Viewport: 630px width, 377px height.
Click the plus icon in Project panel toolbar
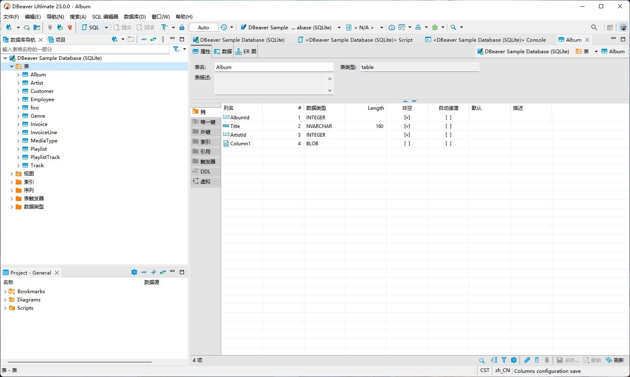[153, 272]
